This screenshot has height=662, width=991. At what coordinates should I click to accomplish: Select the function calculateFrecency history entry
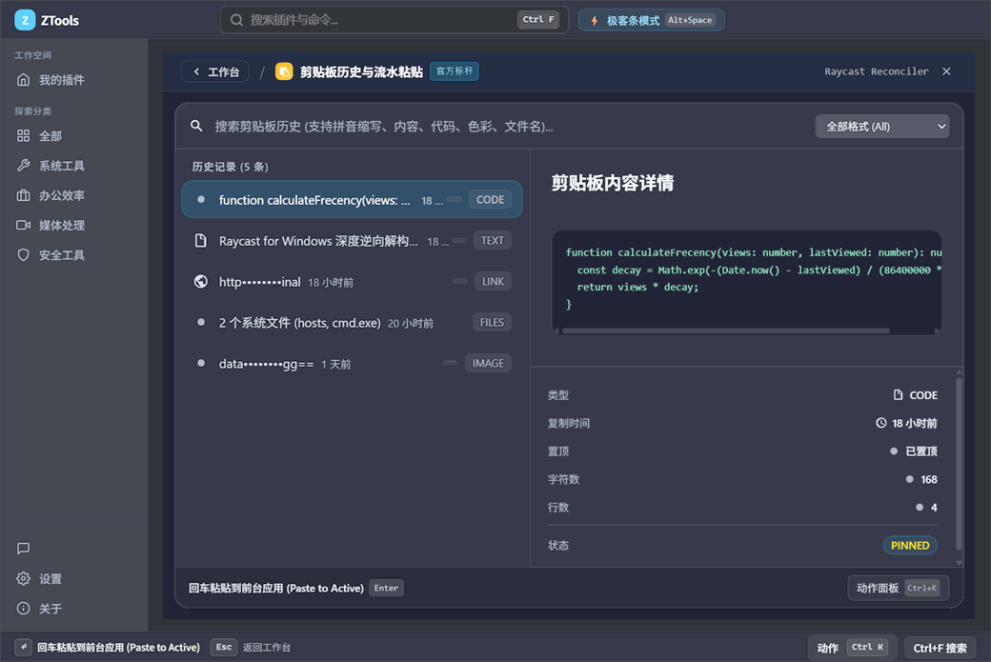tap(352, 200)
